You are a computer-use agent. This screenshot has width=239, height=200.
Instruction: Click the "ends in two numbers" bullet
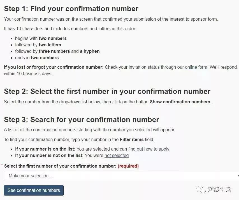(37, 58)
